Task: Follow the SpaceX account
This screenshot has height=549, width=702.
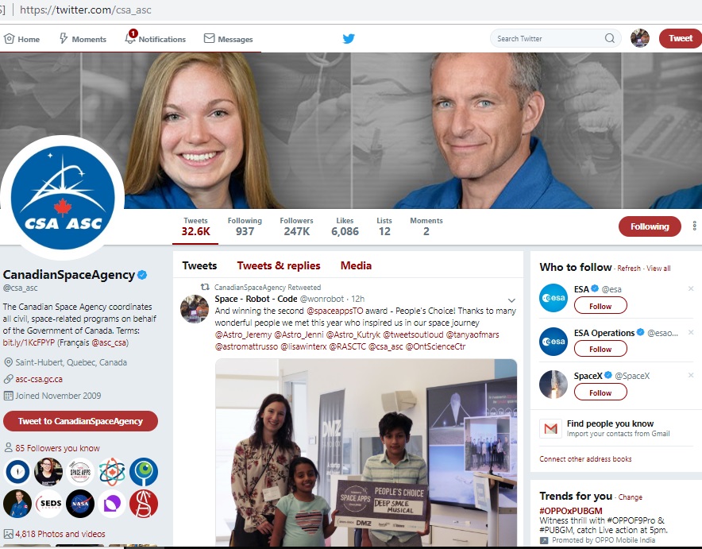Action: (600, 392)
